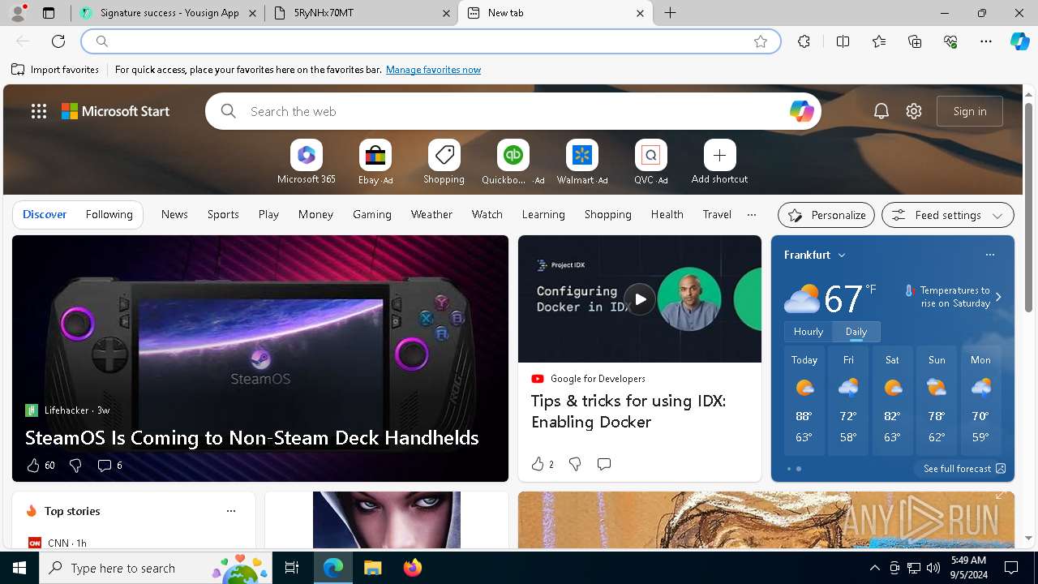Dislike the SteamOS article
The height and width of the screenshot is (584, 1038).
pyautogui.click(x=75, y=465)
